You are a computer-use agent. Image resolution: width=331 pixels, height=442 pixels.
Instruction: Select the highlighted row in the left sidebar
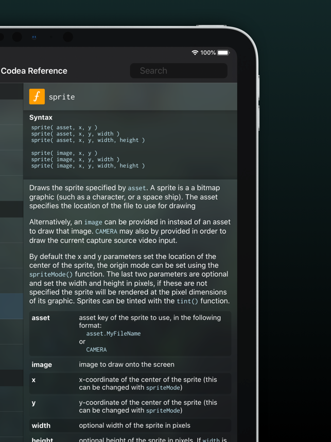click(x=11, y=306)
